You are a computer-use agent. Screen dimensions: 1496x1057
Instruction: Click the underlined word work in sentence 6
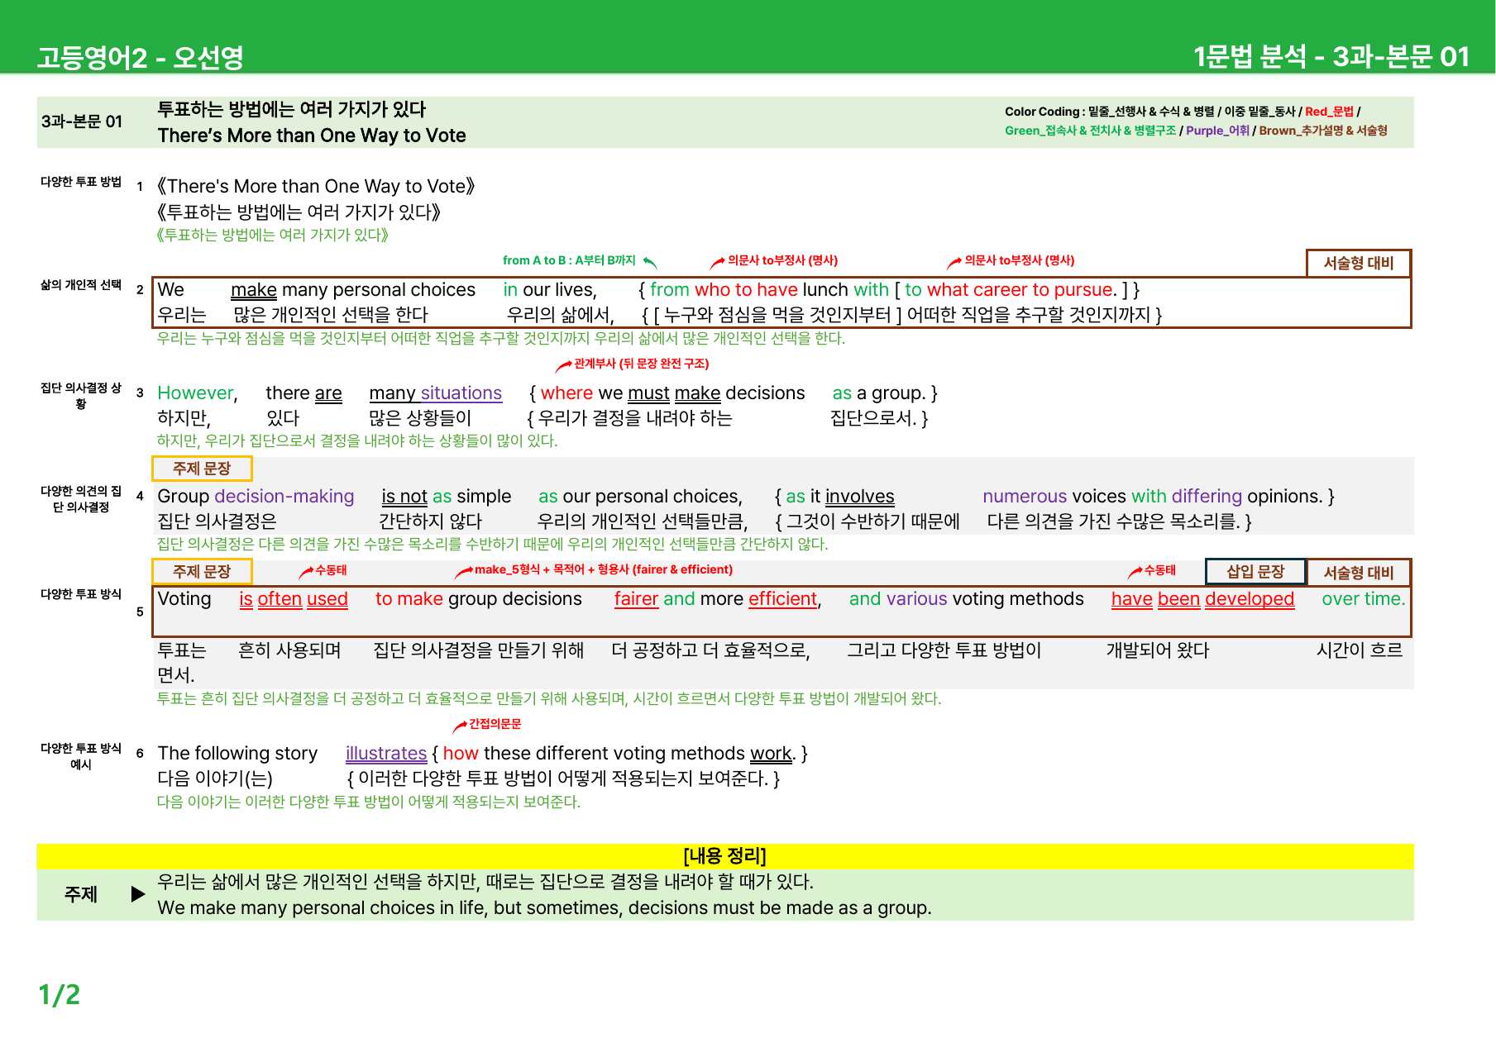771,754
